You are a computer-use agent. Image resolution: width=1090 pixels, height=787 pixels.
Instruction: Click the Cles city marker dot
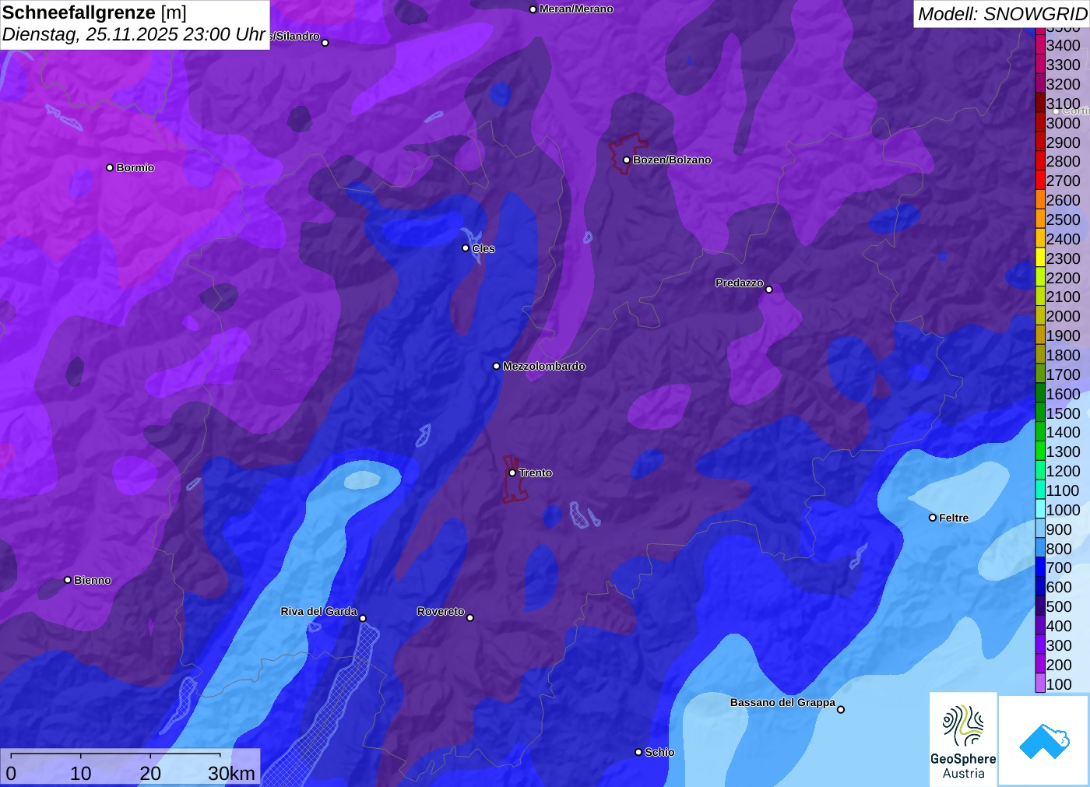click(466, 248)
